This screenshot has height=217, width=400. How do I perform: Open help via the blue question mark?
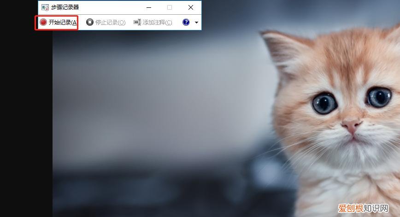[x=186, y=22]
